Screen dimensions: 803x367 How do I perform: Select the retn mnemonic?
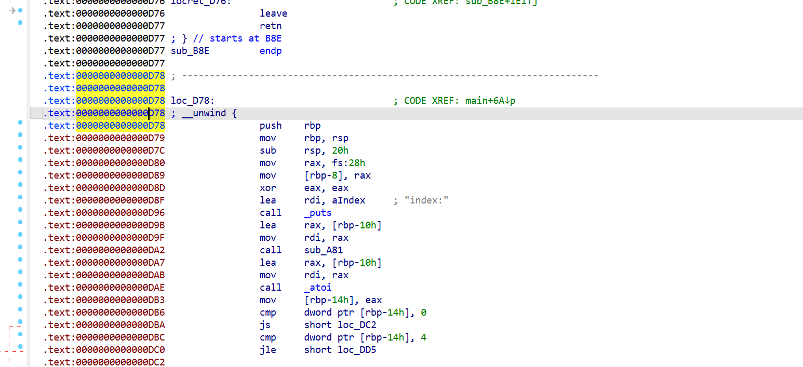pos(271,26)
